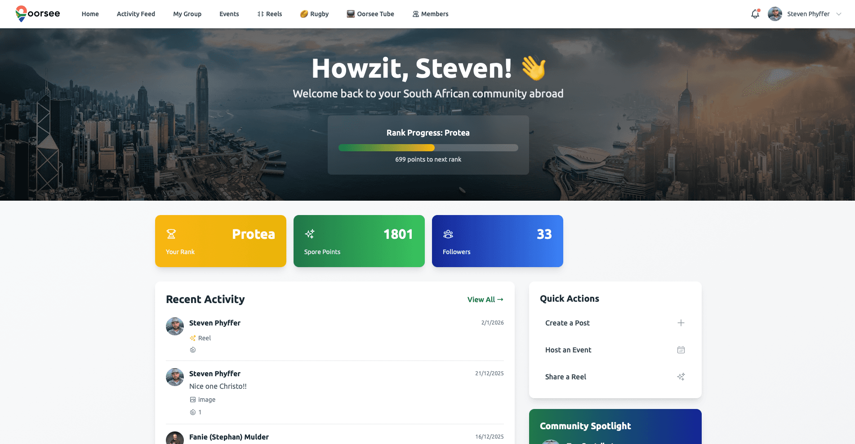Screen dimensions: 855x444
Task: Like the Nice one Christo post reaction icon
Action: 193,412
